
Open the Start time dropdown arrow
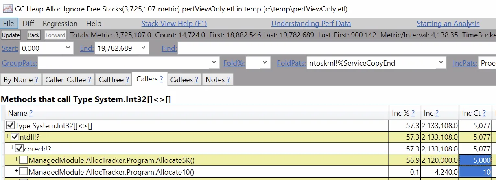click(68, 48)
